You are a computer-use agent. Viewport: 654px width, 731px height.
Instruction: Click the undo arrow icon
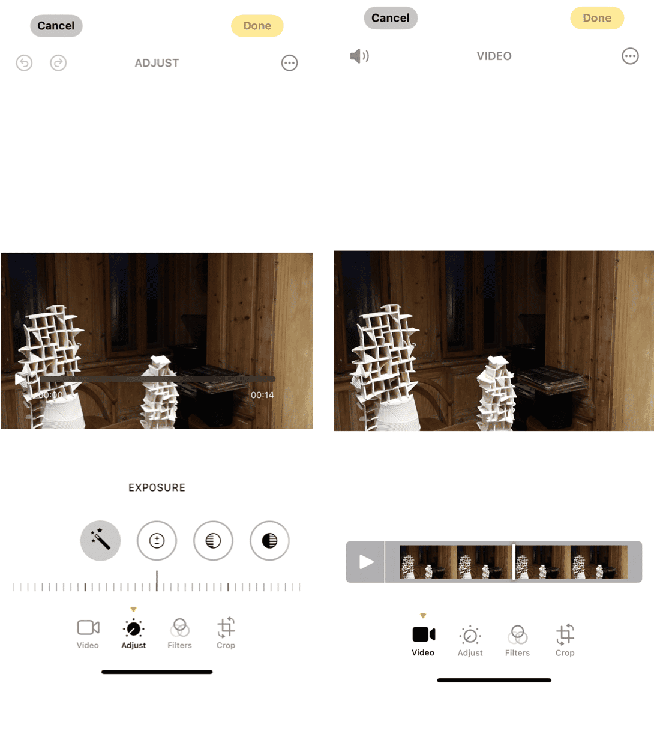pos(24,63)
